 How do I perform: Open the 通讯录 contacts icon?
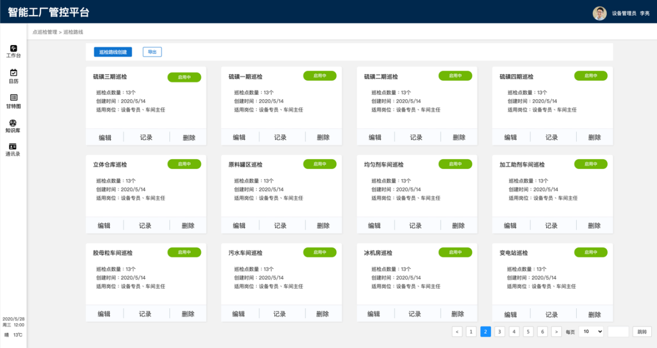pyautogui.click(x=13, y=147)
